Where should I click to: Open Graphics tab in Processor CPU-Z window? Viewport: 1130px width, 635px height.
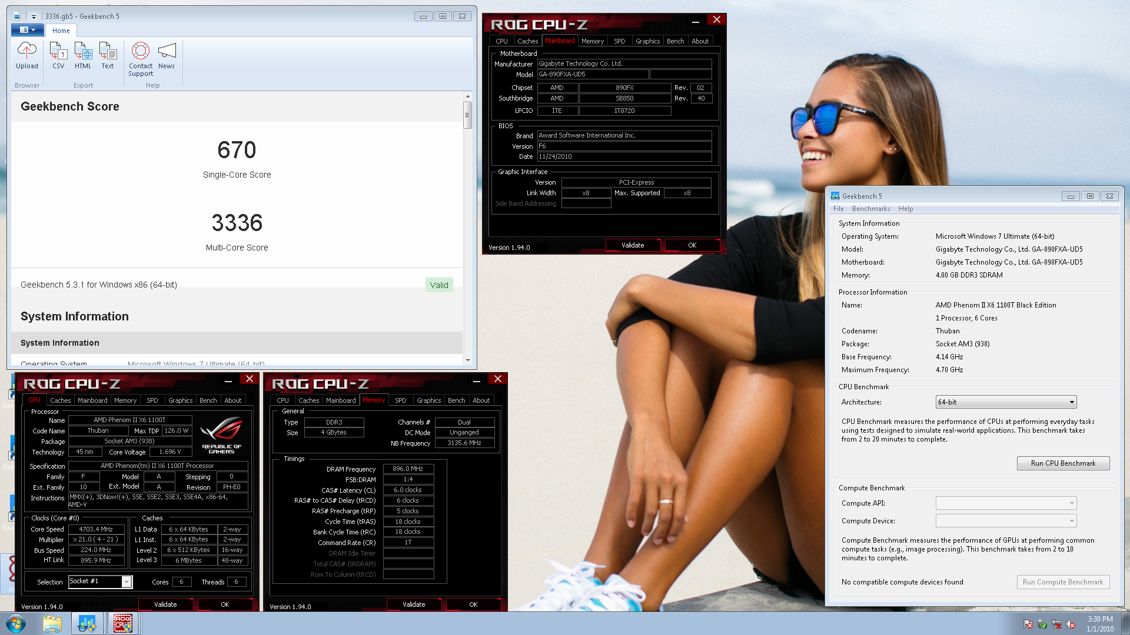[180, 400]
